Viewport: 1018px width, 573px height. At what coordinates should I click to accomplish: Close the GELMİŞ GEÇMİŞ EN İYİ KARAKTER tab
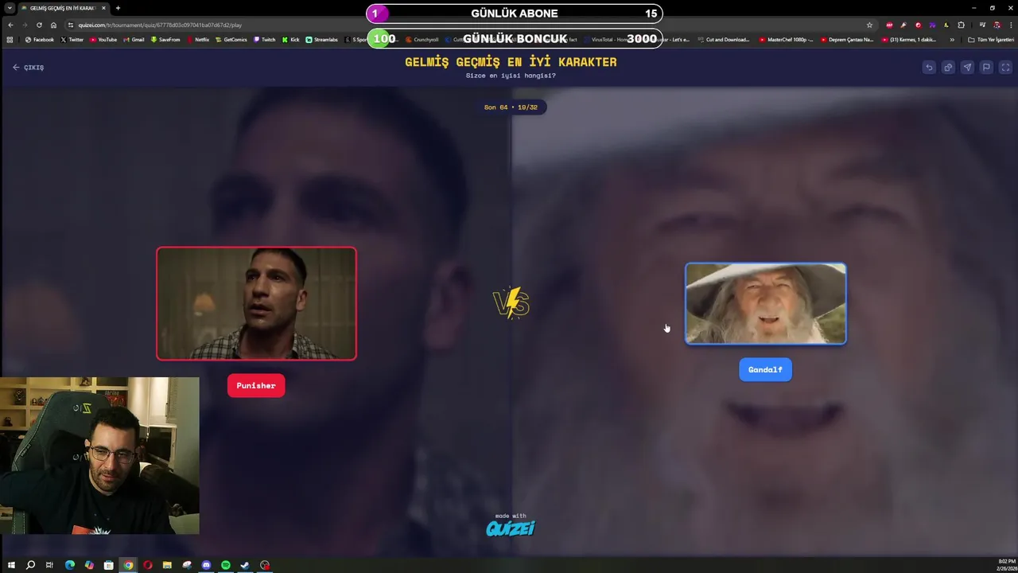click(x=103, y=8)
